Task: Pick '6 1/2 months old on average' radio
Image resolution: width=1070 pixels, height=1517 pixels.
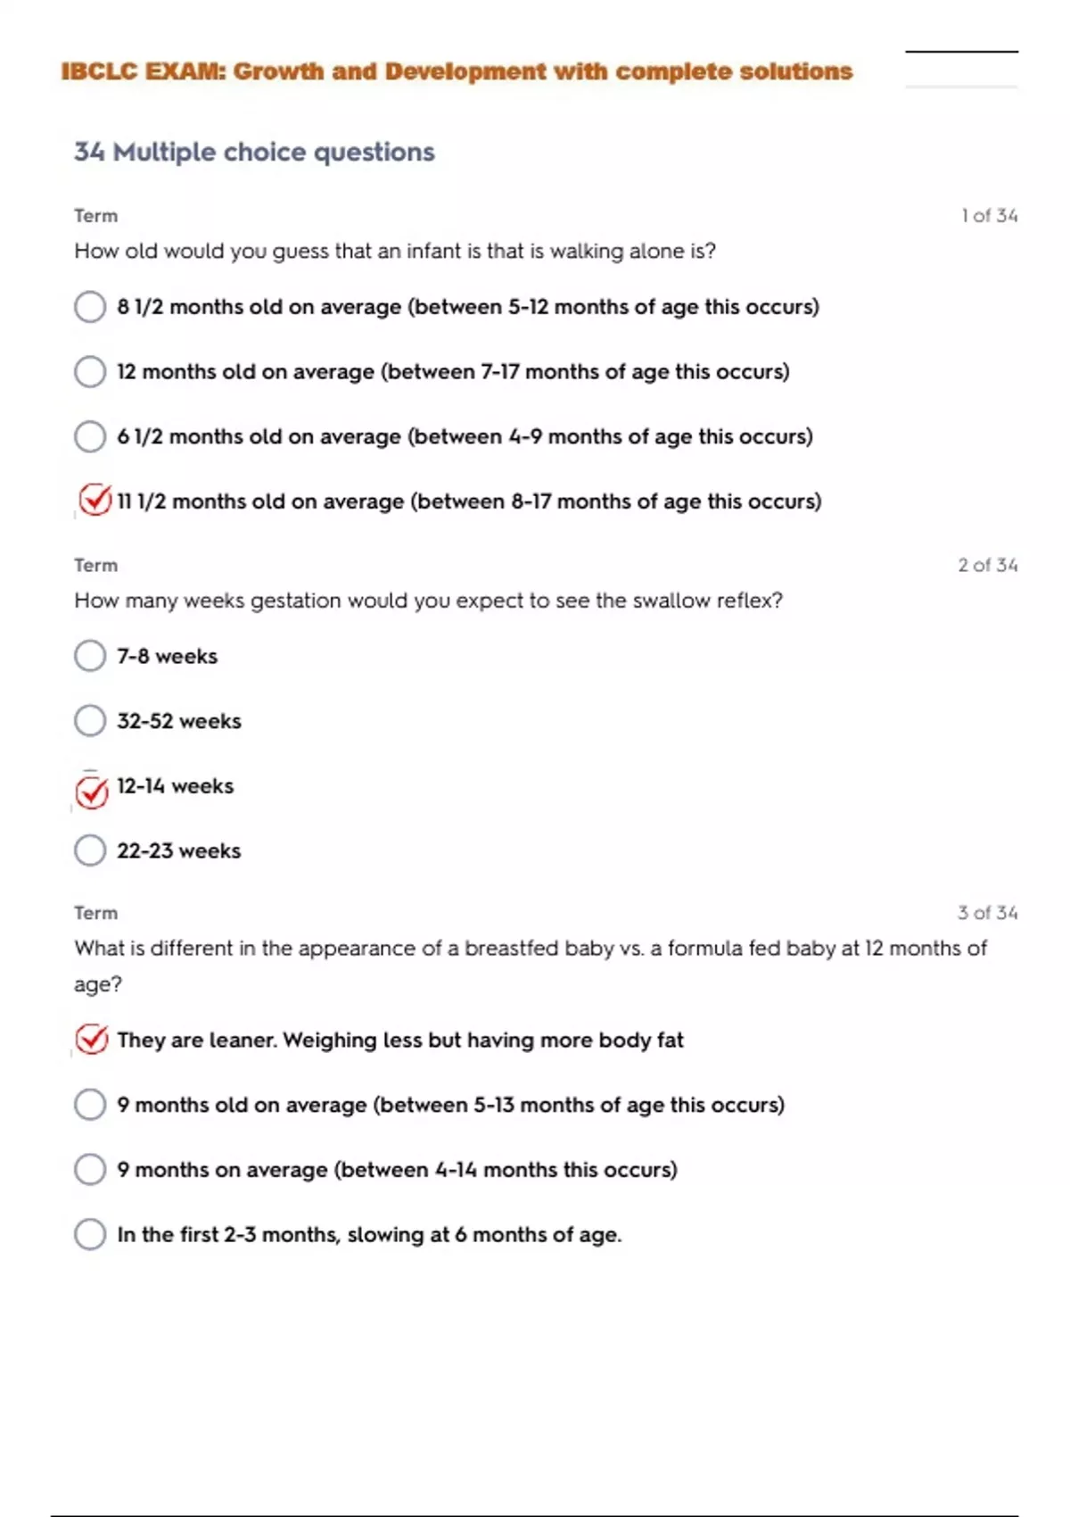Action: point(90,436)
